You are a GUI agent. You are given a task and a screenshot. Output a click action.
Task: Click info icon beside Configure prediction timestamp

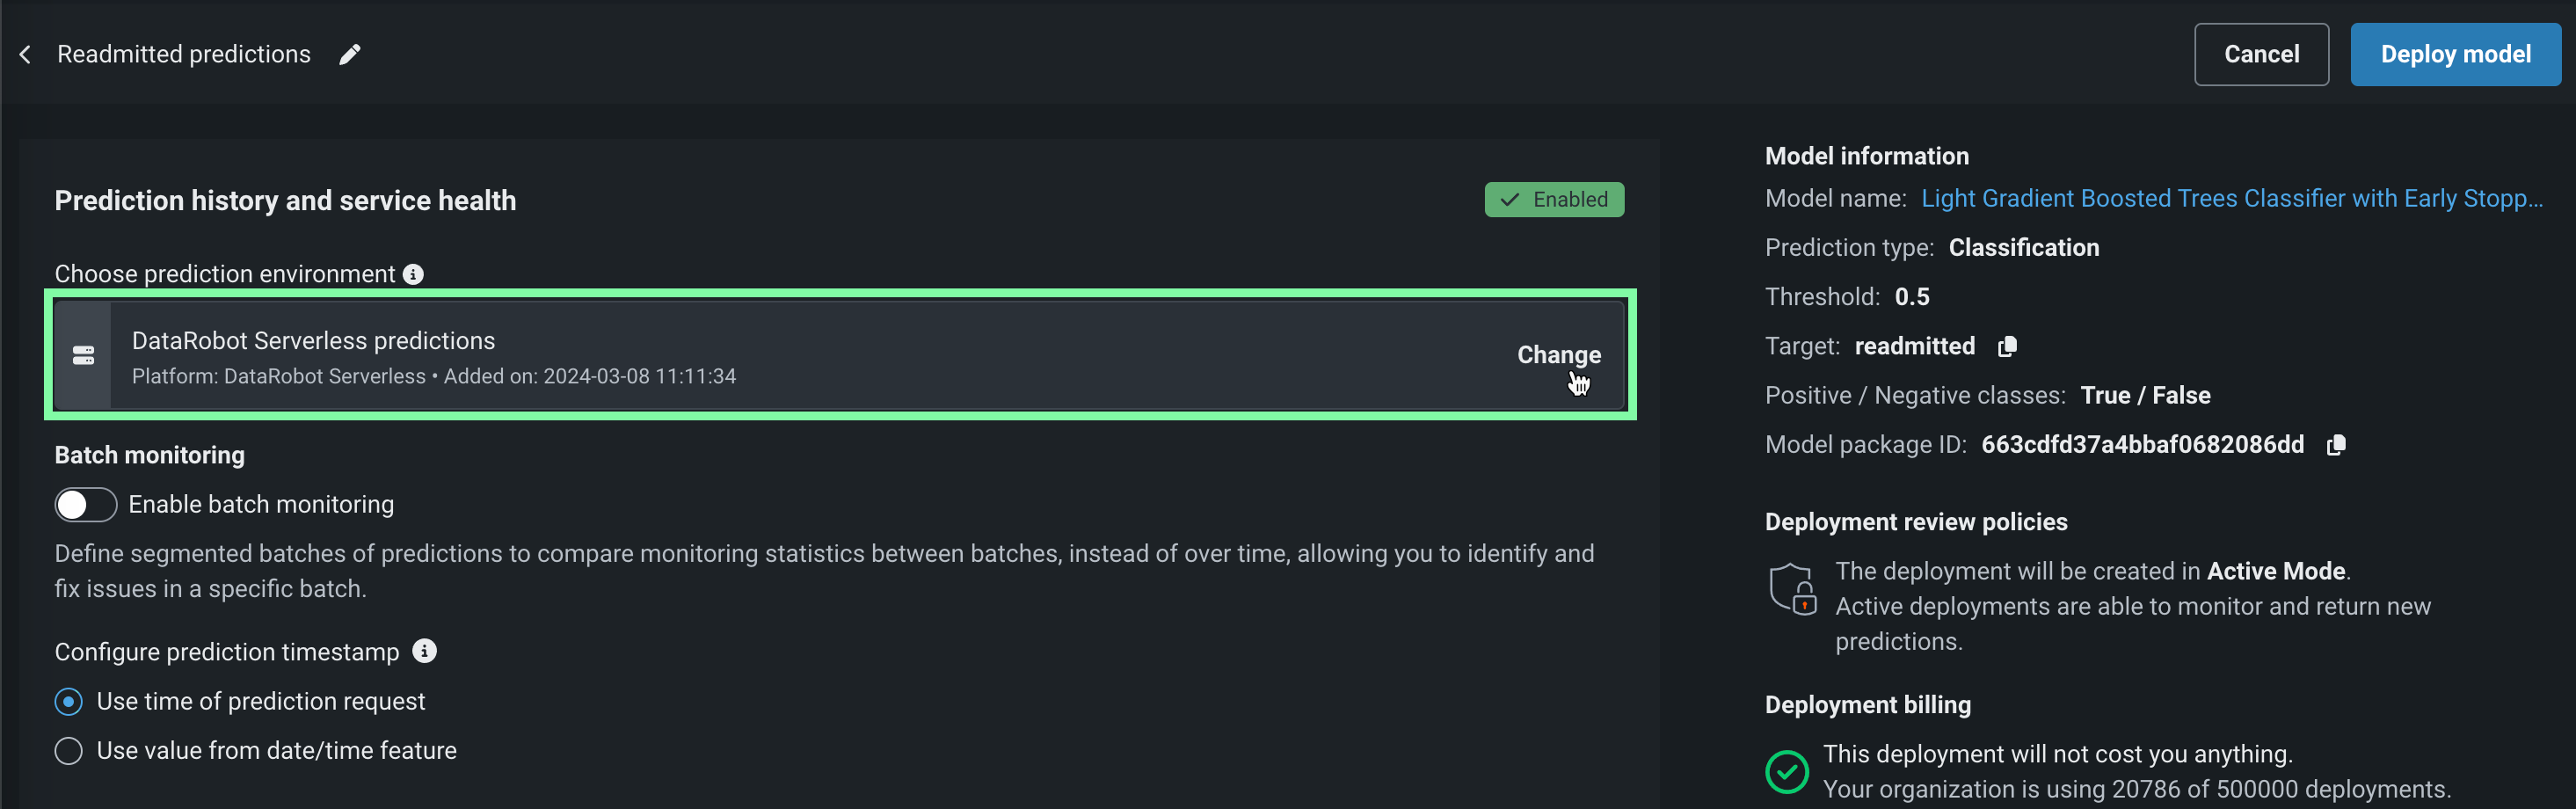click(x=425, y=651)
